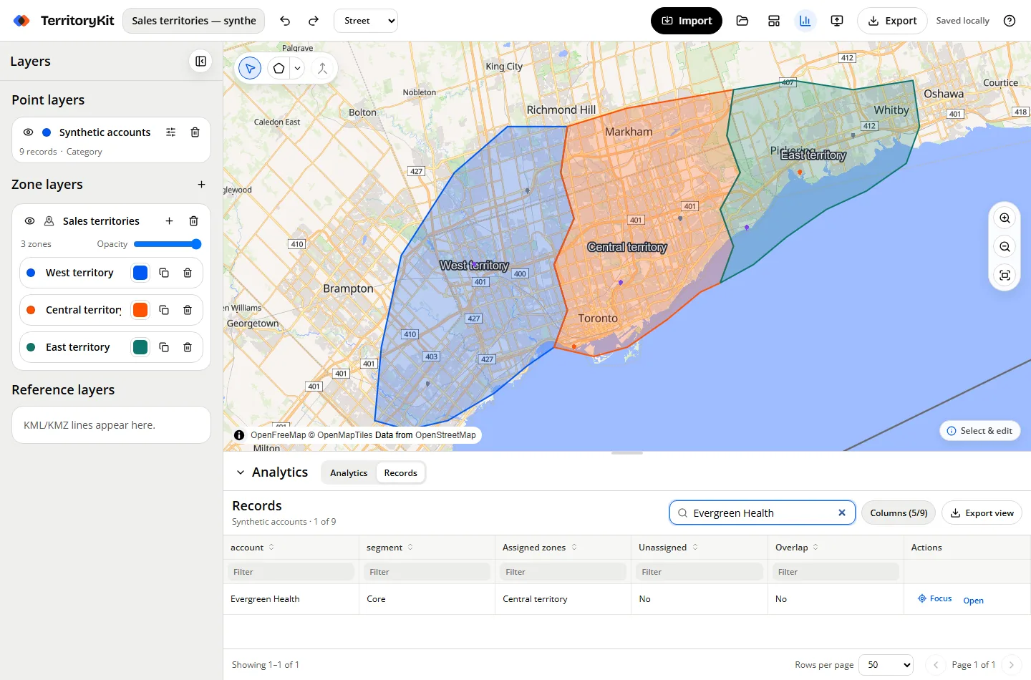Click the layout panels icon in toolbar

pos(774,21)
